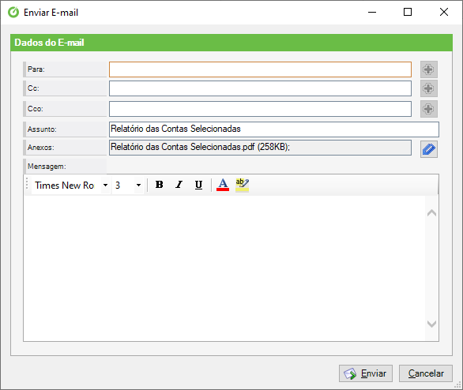
Task: Open Times New Roman font dropdown
Action: (x=105, y=186)
